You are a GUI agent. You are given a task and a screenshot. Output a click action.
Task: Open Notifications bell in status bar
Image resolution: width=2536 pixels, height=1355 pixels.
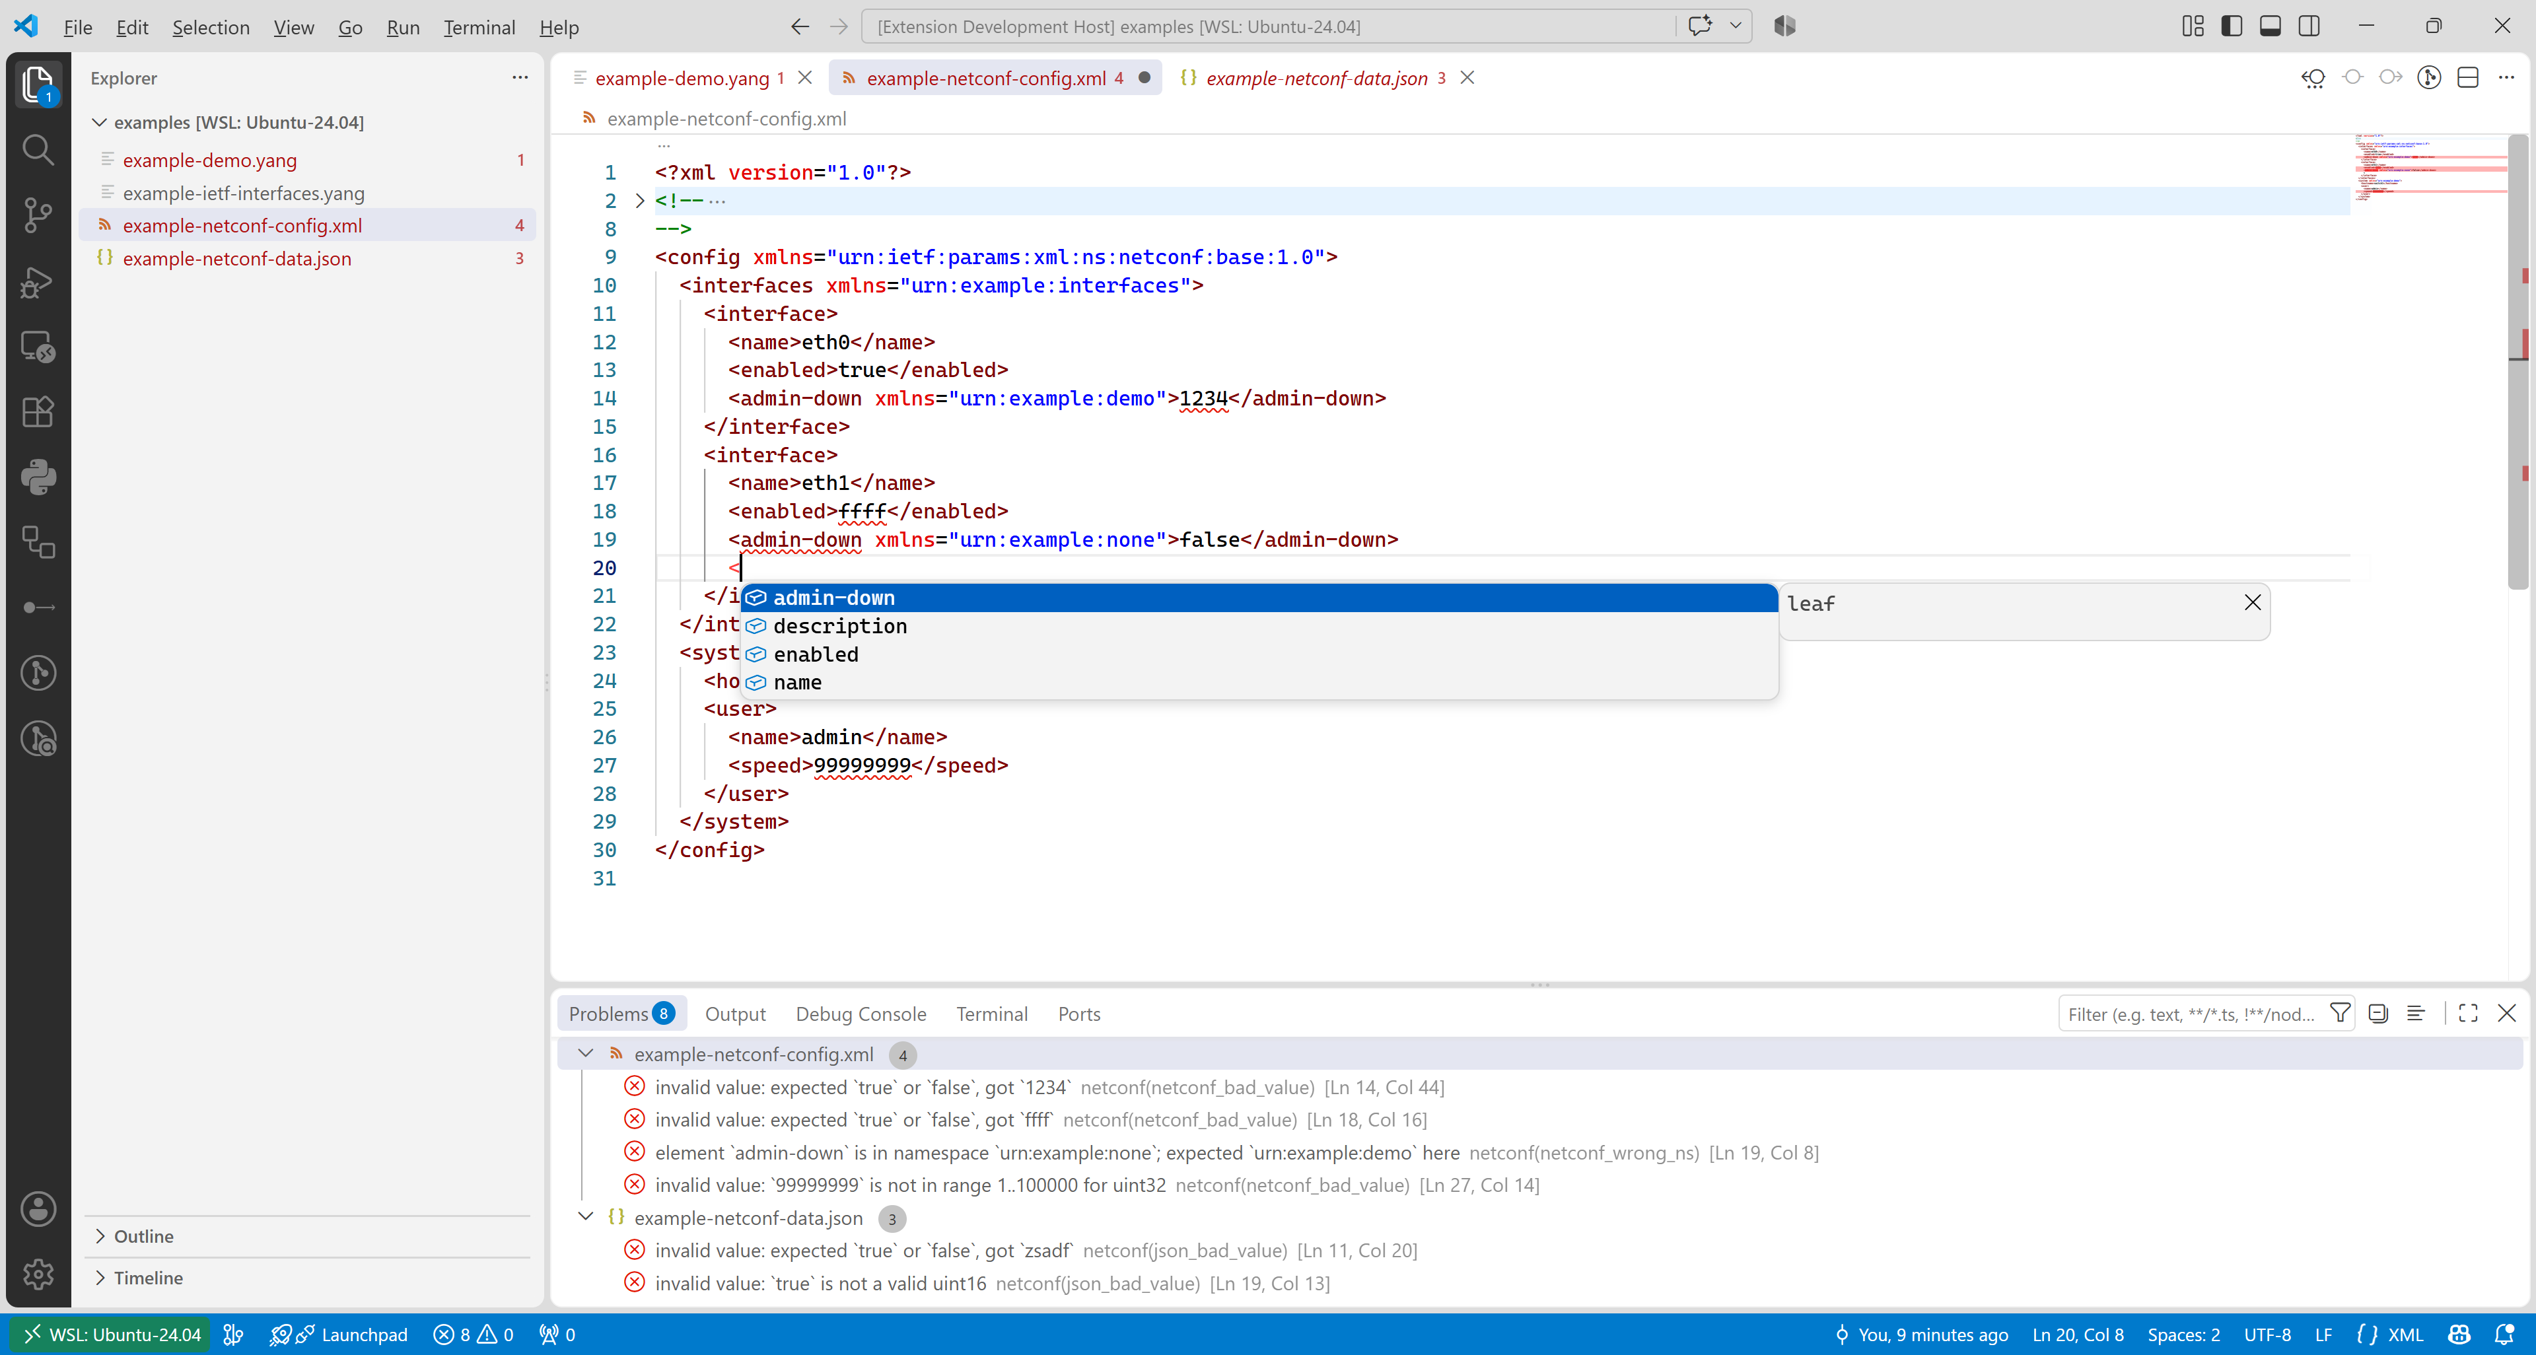pyautogui.click(x=2504, y=1335)
